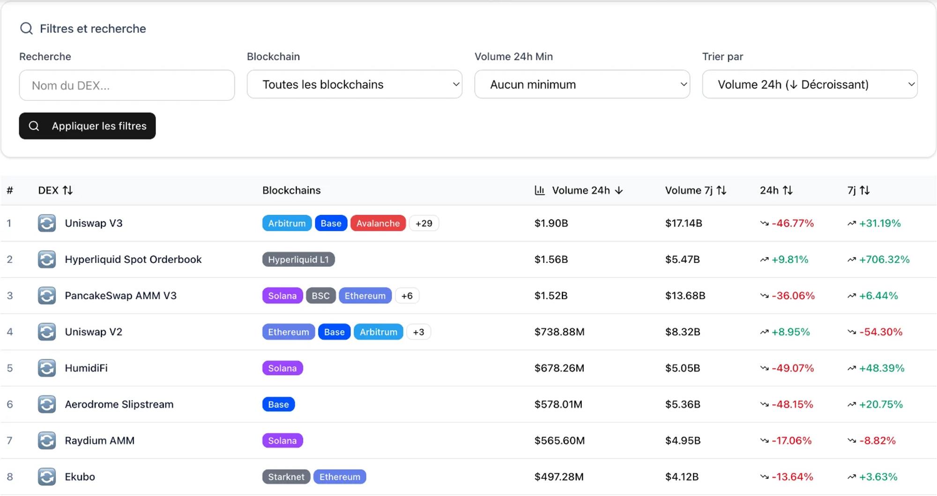Click the Raydium AMM logo icon
Viewport: 937px width, 496px height.
(x=47, y=440)
